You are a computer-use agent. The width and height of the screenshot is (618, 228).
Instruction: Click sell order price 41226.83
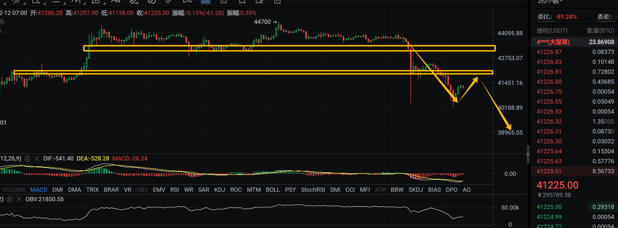549,62
